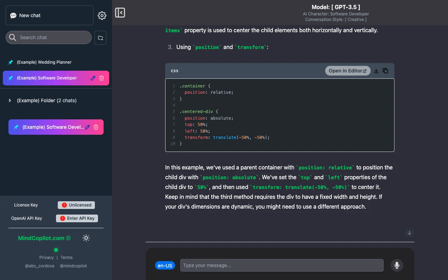The height and width of the screenshot is (280, 448).
Task: Rename the Software Developer chat with pencil icon
Action: [93, 78]
